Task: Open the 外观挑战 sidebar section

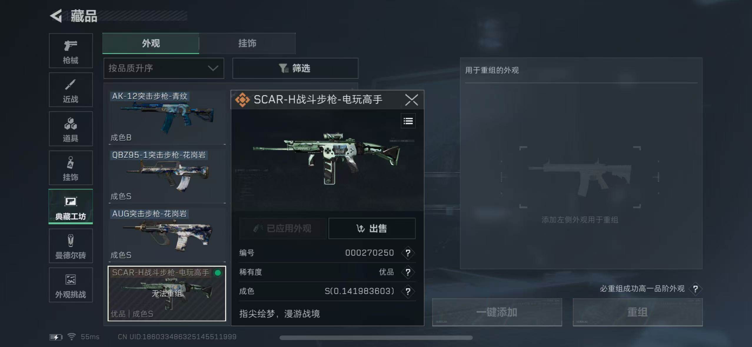Action: tap(71, 285)
